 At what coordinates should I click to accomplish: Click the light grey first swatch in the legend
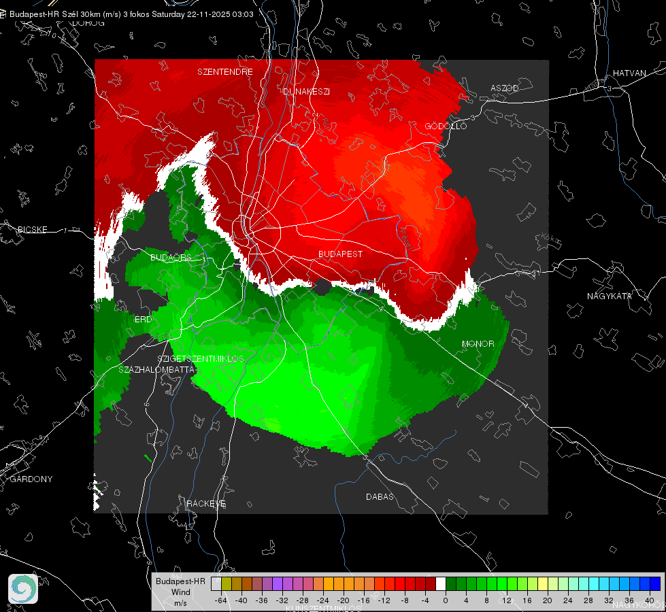216,583
